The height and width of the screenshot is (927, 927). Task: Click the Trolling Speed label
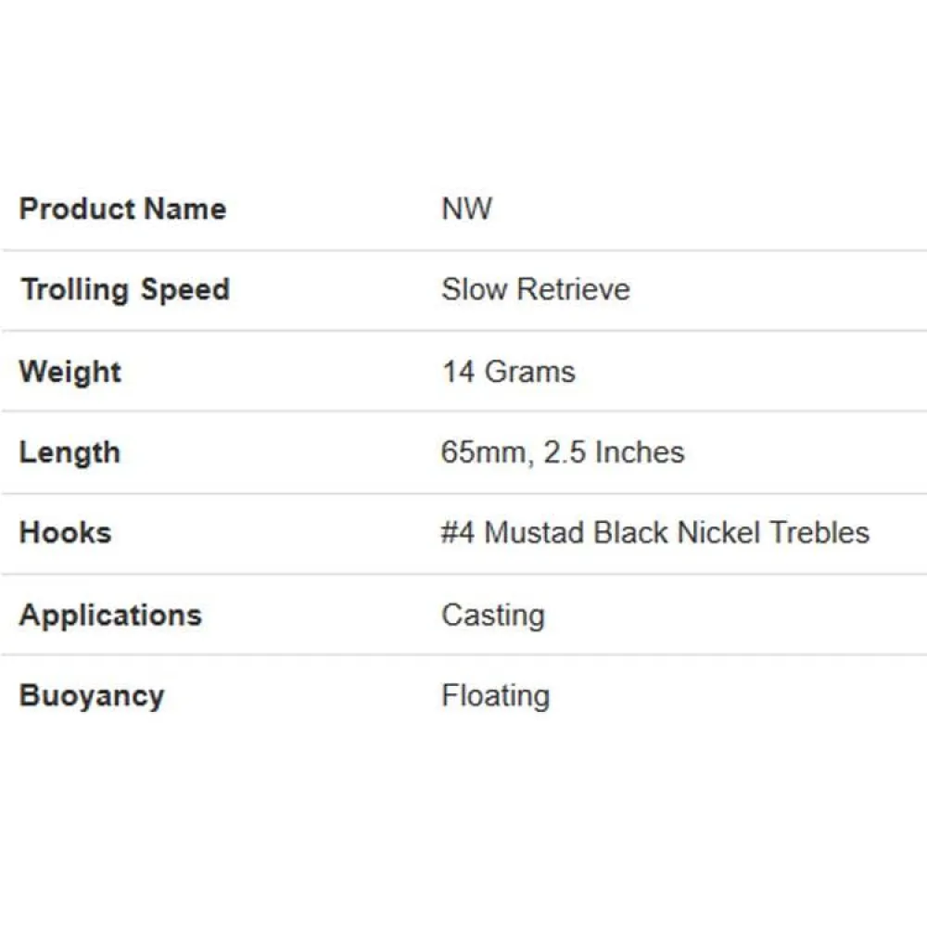click(x=124, y=289)
